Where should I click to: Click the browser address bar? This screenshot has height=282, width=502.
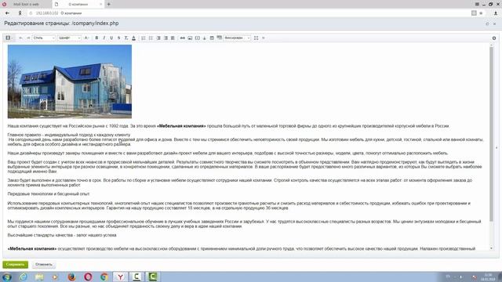coord(249,13)
